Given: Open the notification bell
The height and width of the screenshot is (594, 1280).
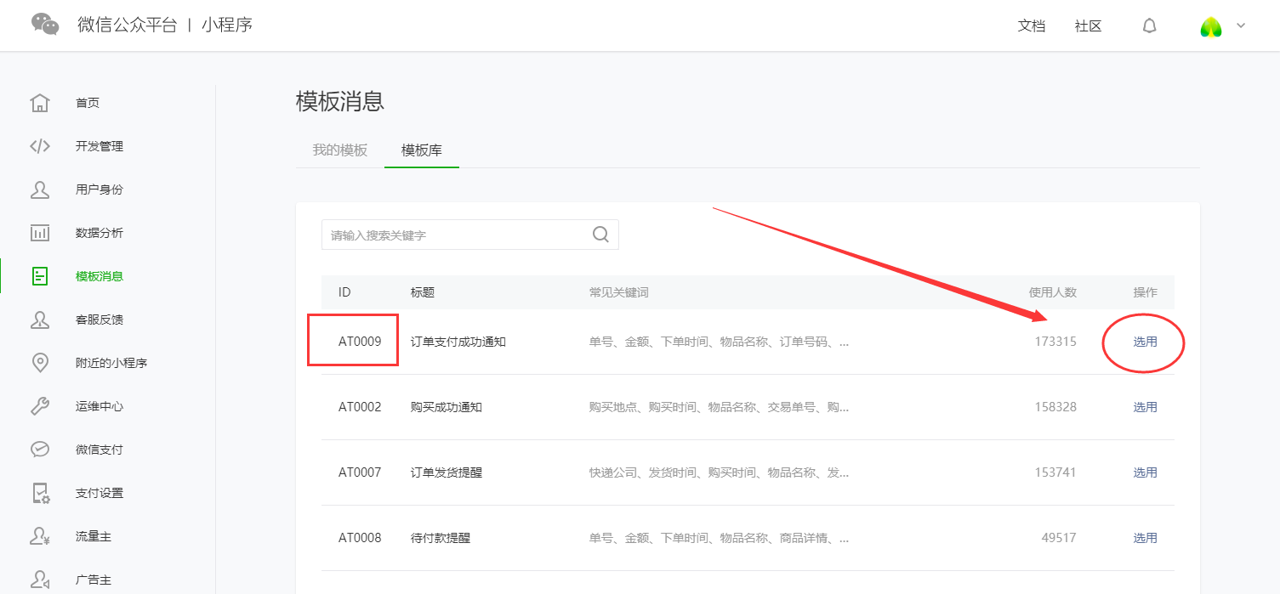Looking at the screenshot, I should 1149,26.
